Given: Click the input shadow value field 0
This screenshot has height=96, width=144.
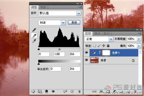Looking at the screenshot, I should click(x=44, y=54).
